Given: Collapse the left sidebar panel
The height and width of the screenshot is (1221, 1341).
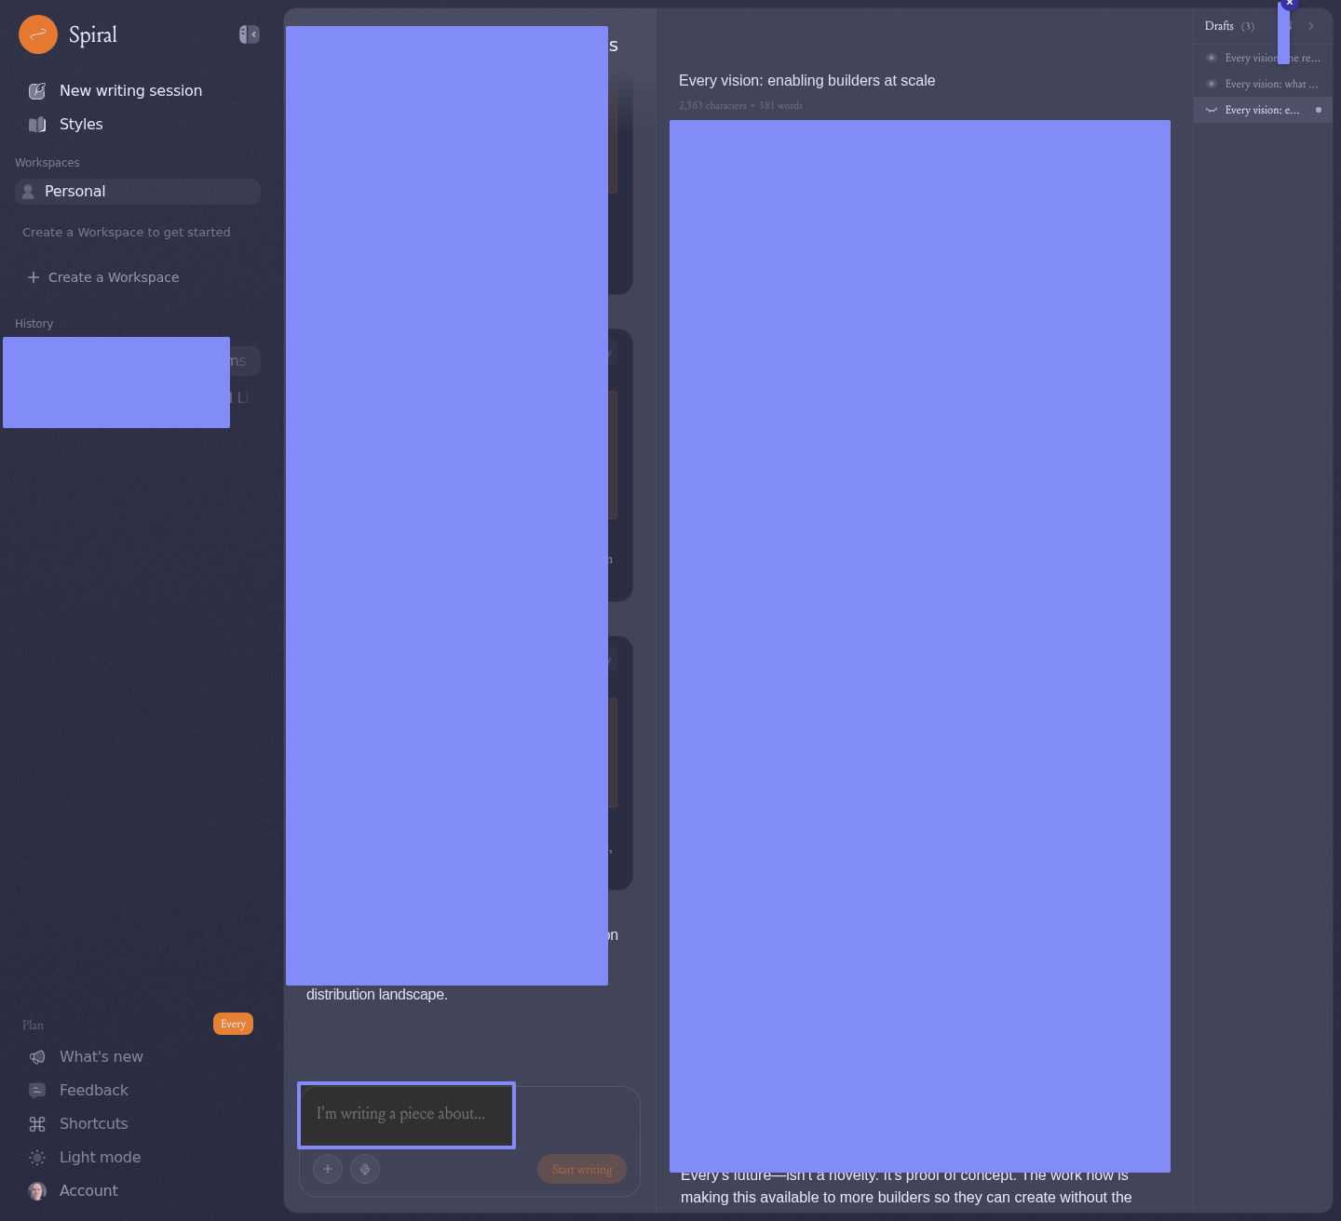Looking at the screenshot, I should pyautogui.click(x=249, y=34).
